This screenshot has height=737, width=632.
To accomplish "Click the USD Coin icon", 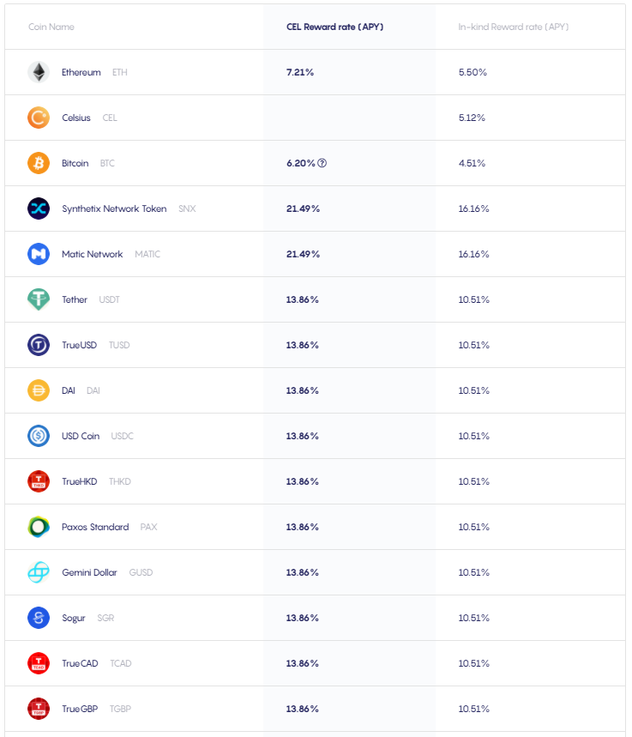I will (x=39, y=436).
